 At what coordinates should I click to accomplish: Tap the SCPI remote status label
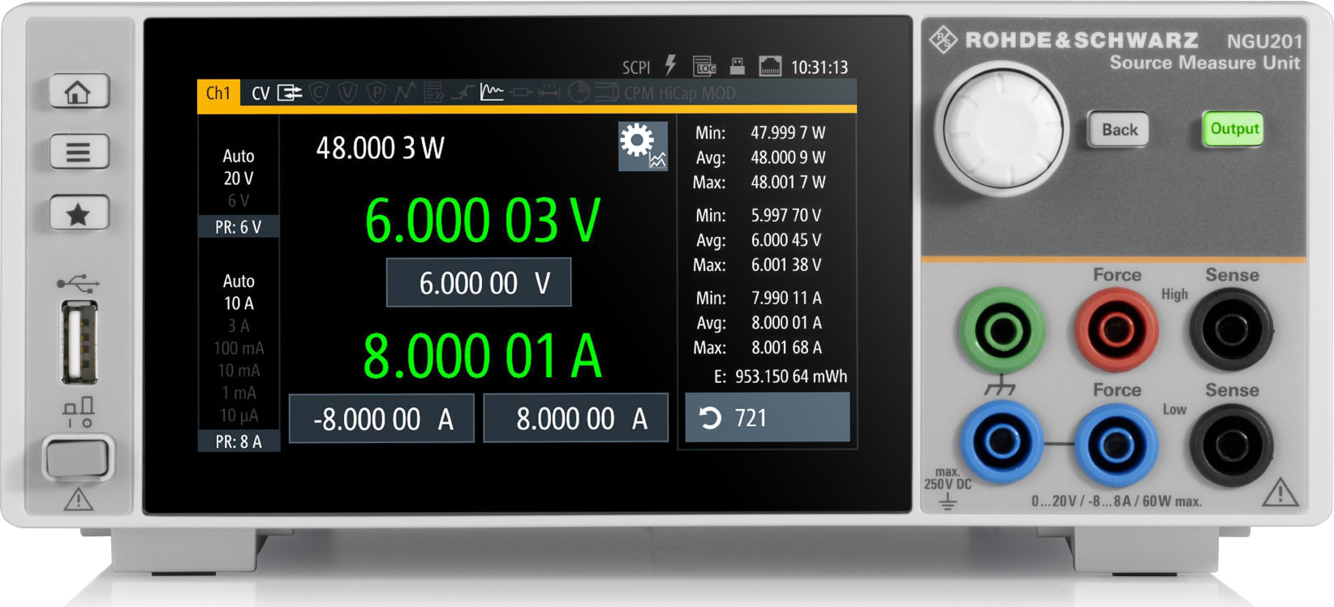[636, 67]
